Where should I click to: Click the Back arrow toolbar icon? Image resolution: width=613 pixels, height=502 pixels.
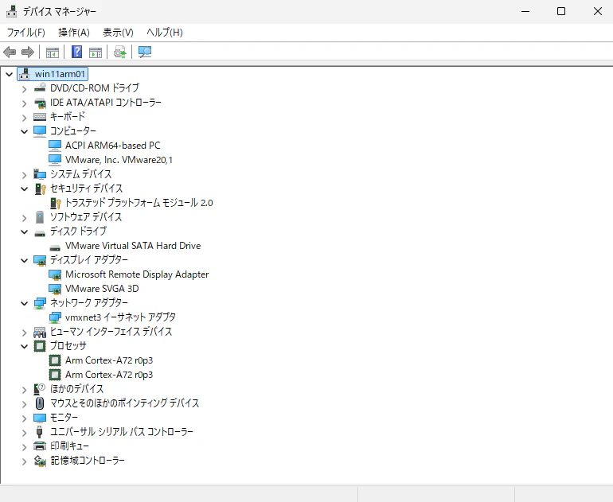pyautogui.click(x=10, y=52)
